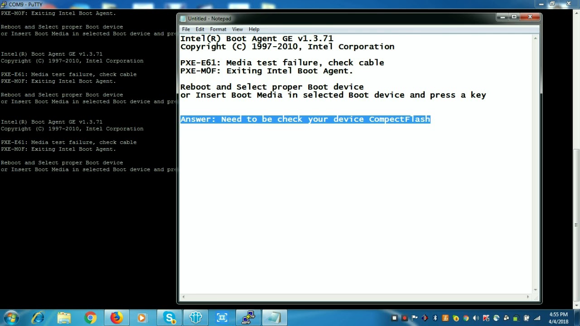Open Windows Media Player taskbar icon
This screenshot has width=580, height=326.
(x=142, y=318)
